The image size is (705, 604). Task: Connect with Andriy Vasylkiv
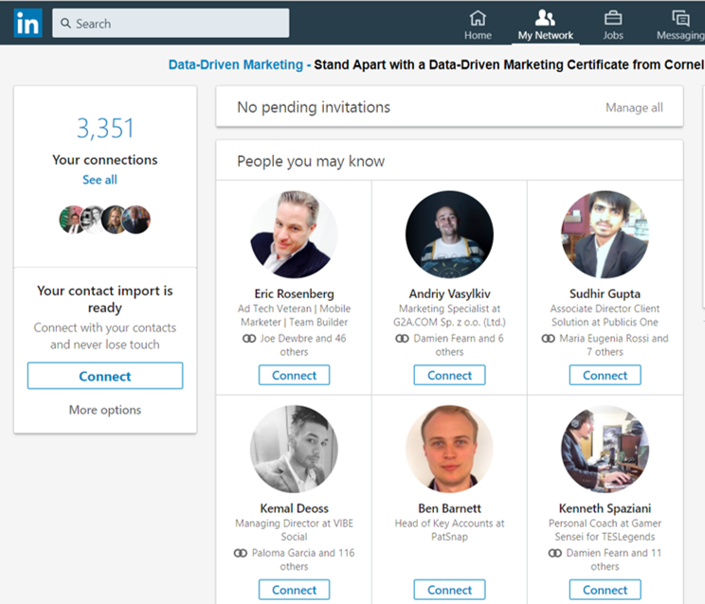click(x=449, y=375)
